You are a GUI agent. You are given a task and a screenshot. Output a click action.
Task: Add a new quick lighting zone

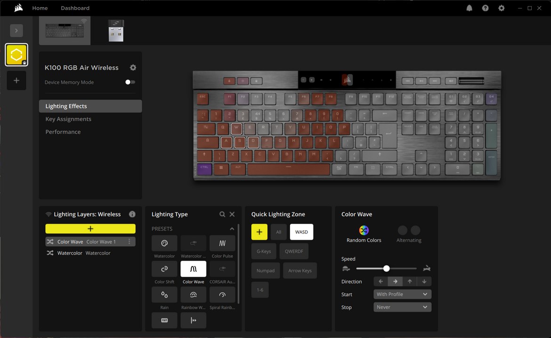259,232
